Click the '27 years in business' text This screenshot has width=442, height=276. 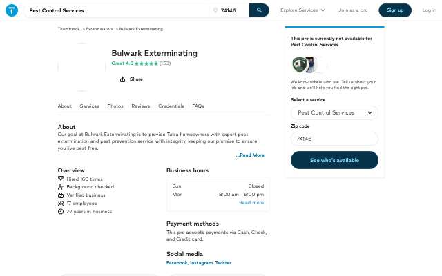[x=89, y=212]
